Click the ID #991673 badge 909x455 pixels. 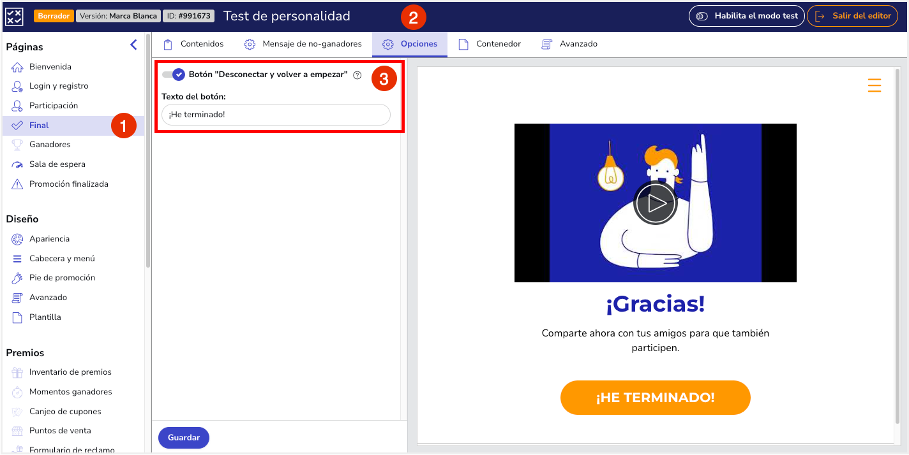pyautogui.click(x=188, y=16)
